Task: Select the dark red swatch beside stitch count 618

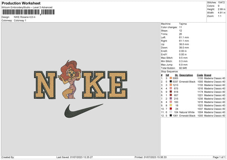Action: click(171, 92)
